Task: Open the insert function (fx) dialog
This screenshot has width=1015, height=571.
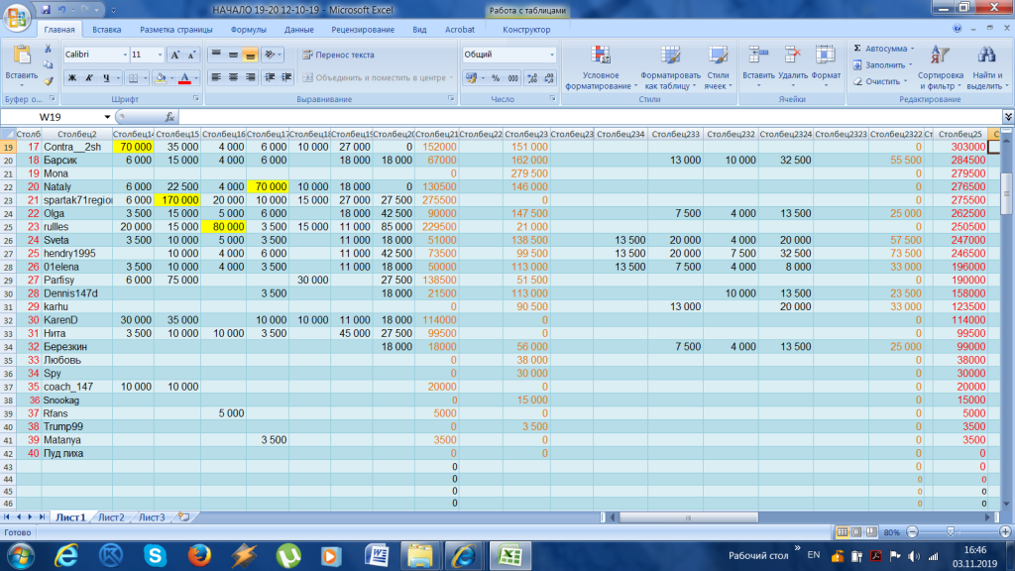Action: pos(169,116)
